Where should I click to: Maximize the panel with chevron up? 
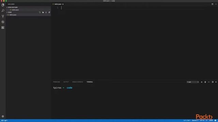click(209, 82)
